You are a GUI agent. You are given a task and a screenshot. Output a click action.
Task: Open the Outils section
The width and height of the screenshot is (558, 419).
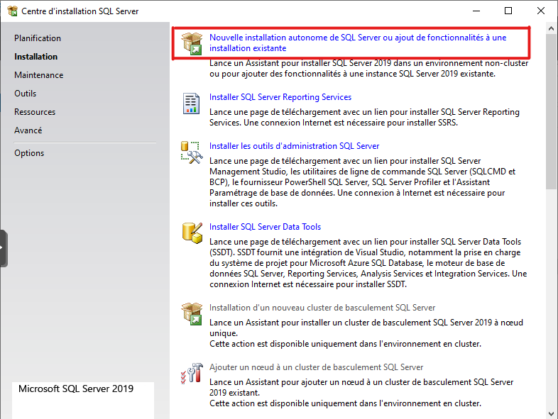[25, 94]
